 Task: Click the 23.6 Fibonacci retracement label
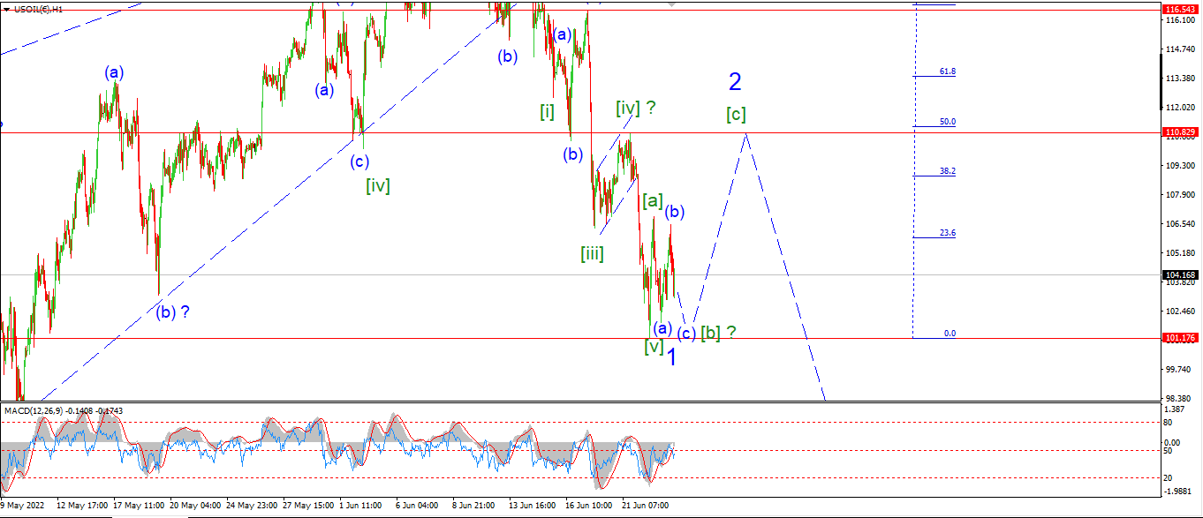947,233
